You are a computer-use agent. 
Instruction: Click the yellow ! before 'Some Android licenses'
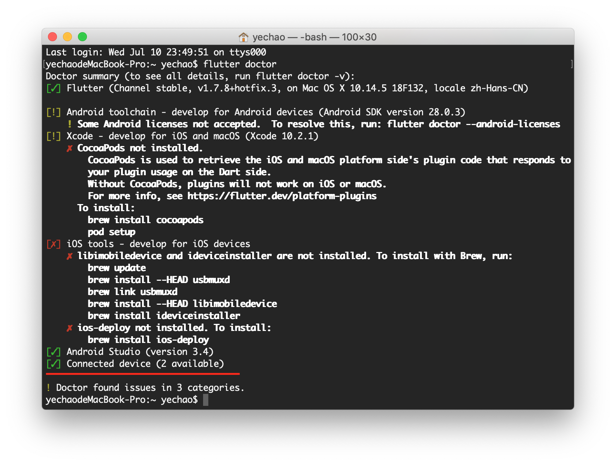click(69, 124)
